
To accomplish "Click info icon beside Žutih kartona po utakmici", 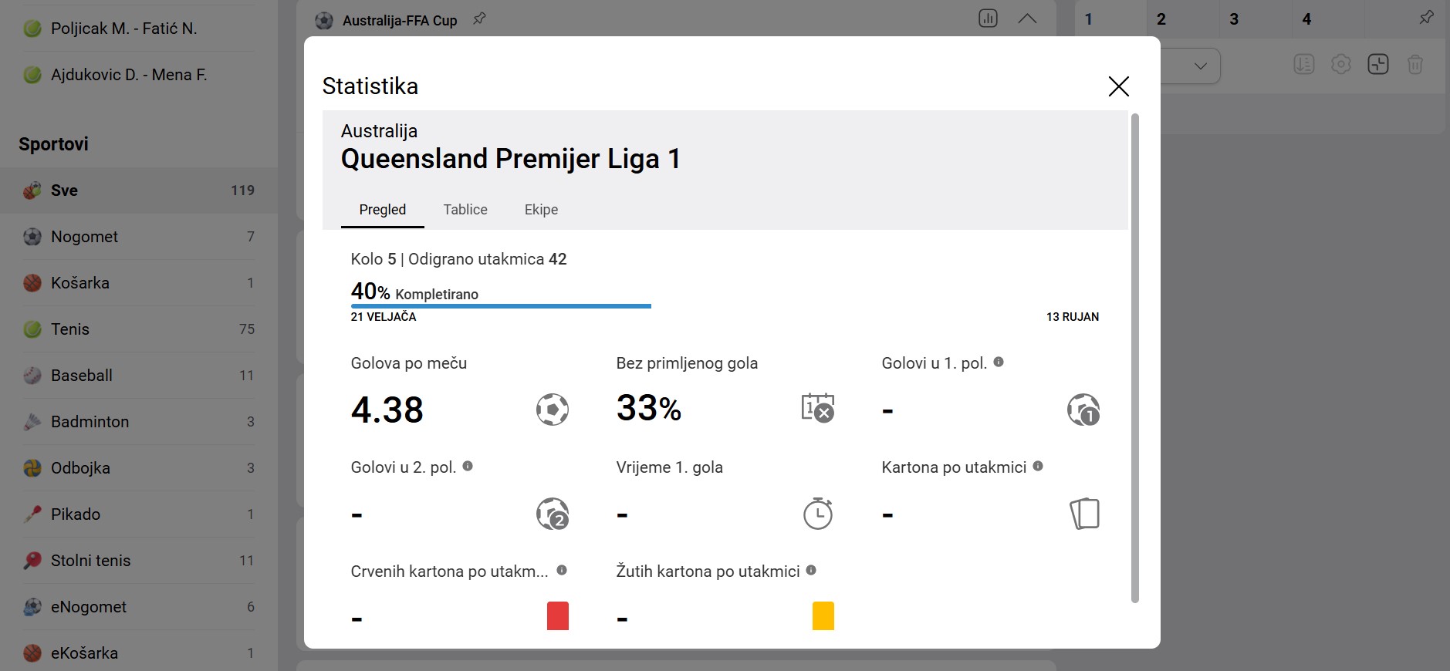I will [x=811, y=570].
